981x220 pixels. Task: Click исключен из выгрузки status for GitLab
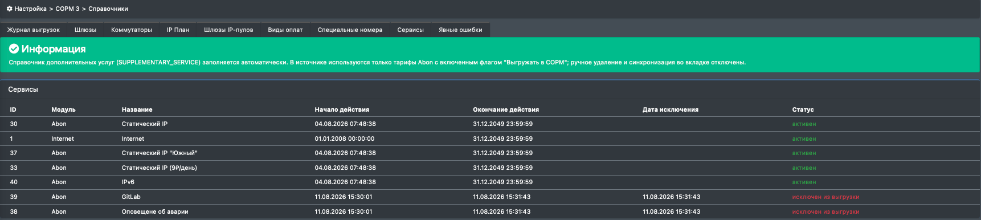coord(825,197)
